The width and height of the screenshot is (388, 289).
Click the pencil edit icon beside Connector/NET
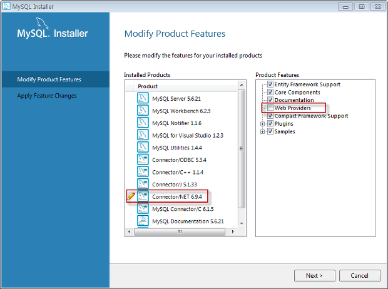[131, 196]
